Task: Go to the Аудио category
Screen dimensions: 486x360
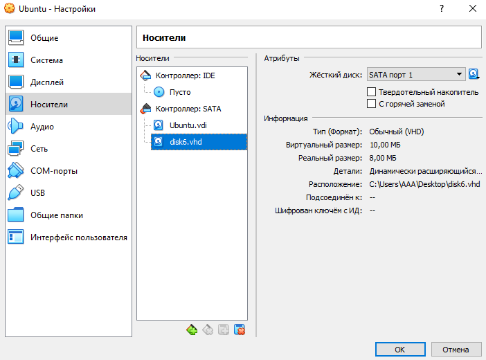Action: coord(69,127)
